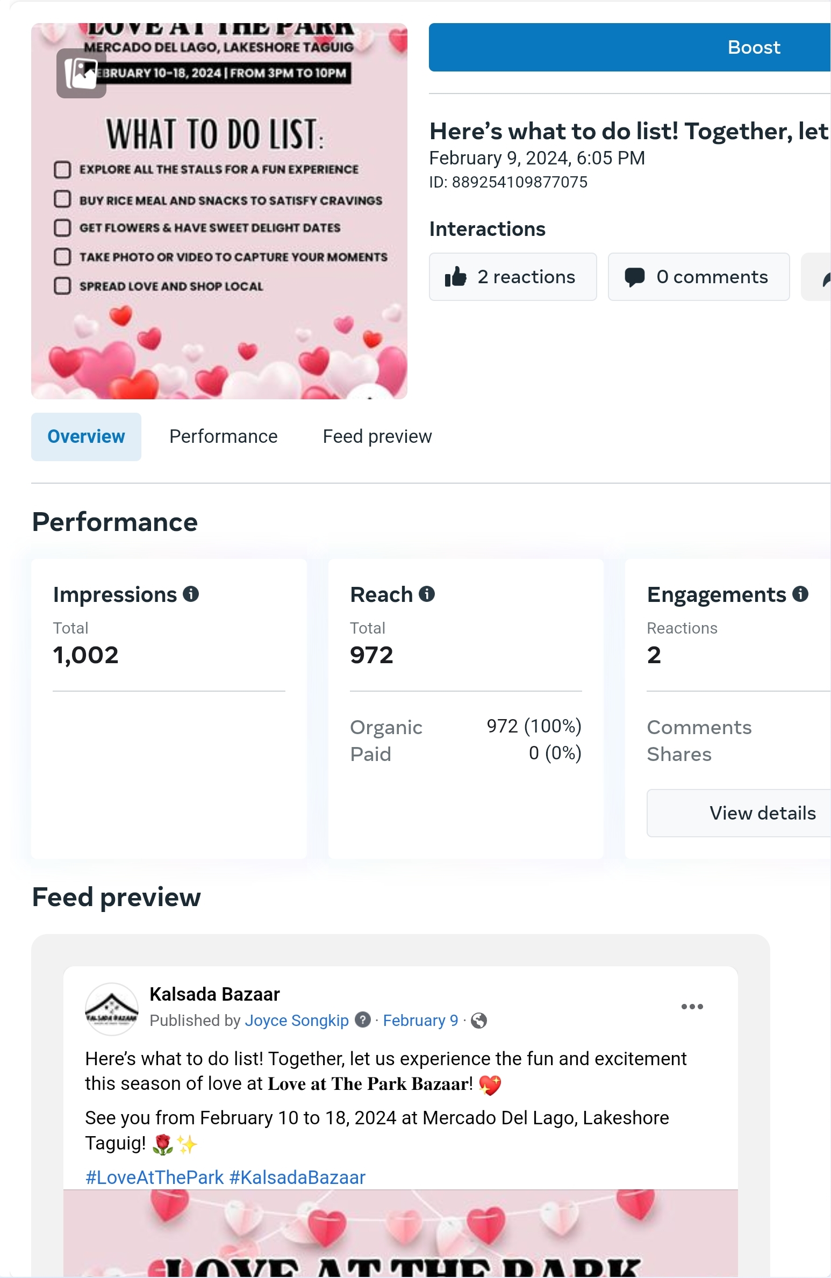This screenshot has height=1278, width=831.
Task: Click the globe public audience icon
Action: (478, 1020)
